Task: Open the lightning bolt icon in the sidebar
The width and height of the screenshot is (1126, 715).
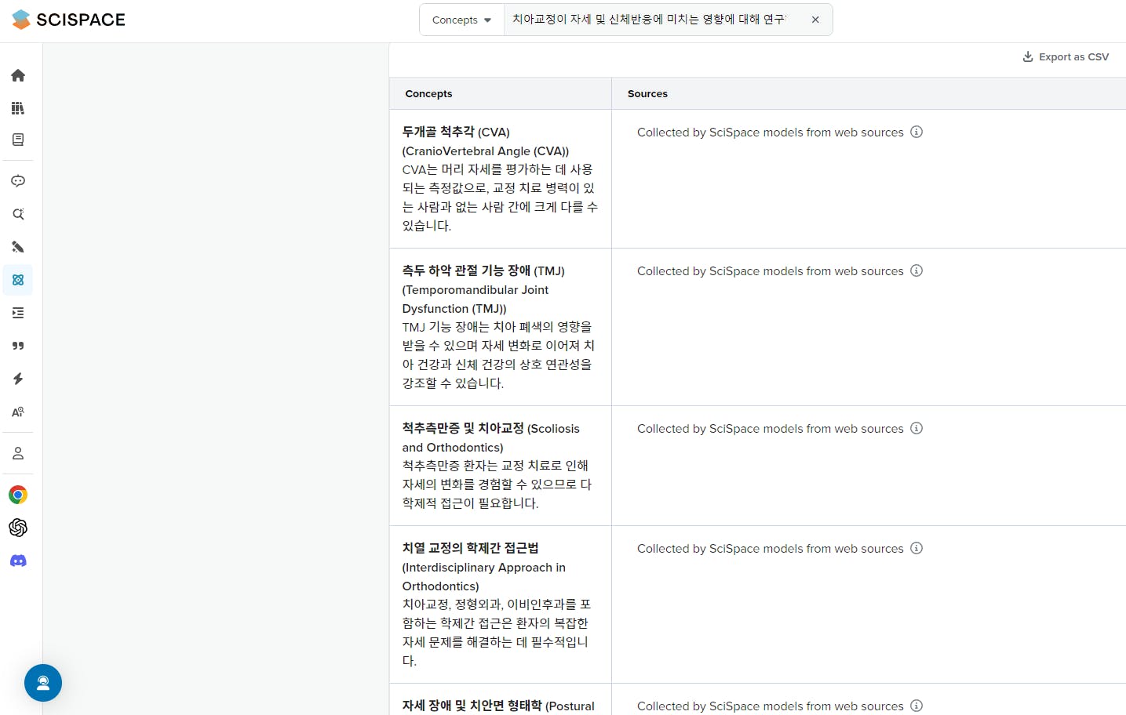Action: [18, 379]
